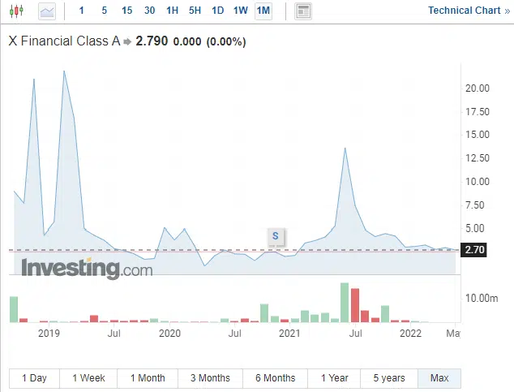The width and height of the screenshot is (514, 392).
Task: Click the X Financial Class A title
Action: (64, 41)
